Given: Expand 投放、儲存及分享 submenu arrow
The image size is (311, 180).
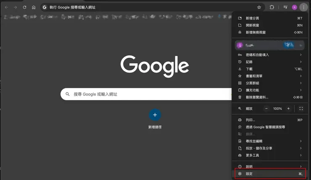Looking at the screenshot, I should tap(300, 148).
